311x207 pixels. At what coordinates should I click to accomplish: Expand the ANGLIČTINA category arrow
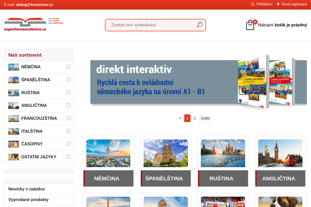tap(69, 105)
